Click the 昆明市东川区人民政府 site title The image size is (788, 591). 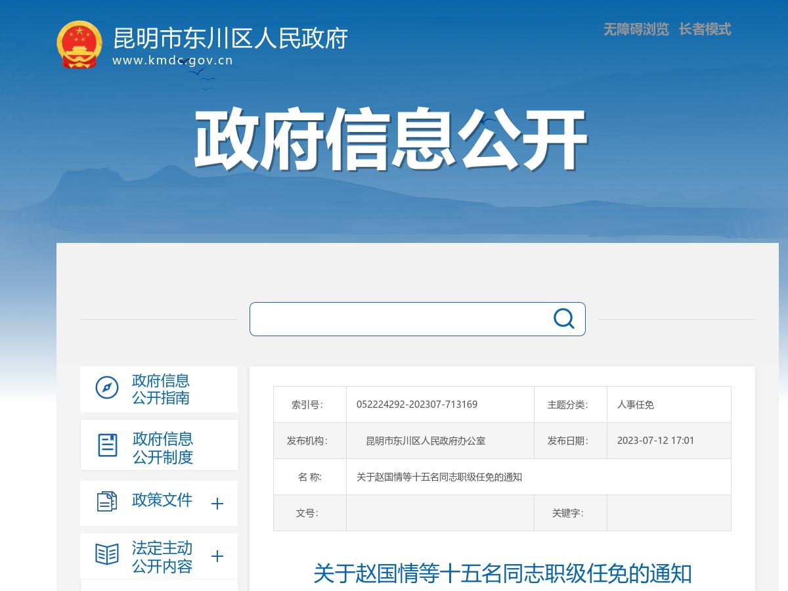coord(230,38)
